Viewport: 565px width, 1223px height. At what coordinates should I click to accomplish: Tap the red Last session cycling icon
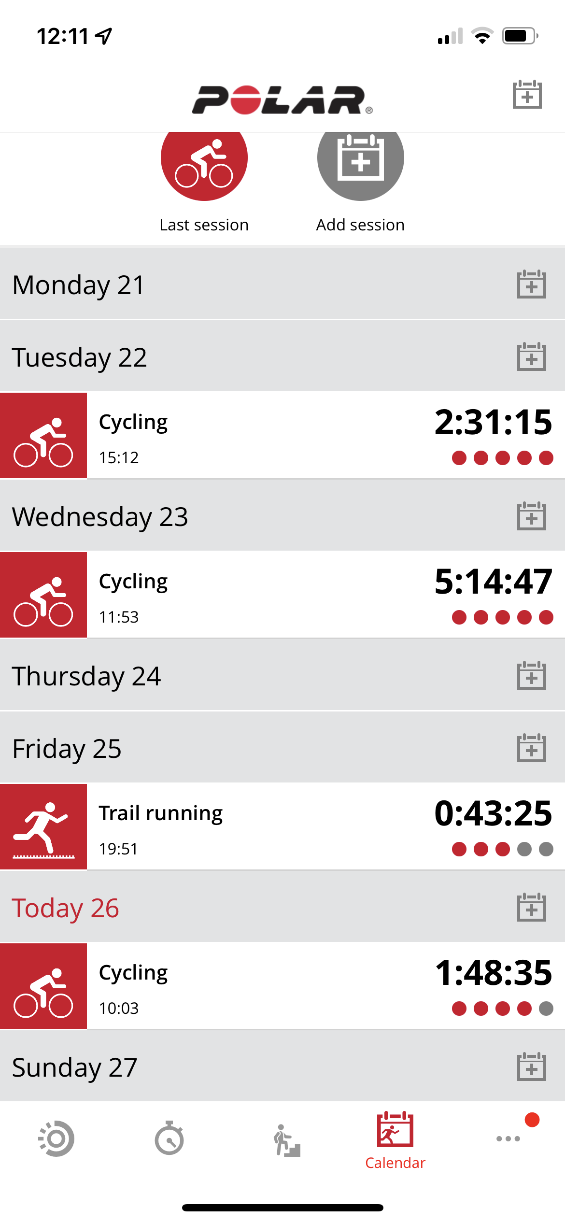tap(204, 159)
